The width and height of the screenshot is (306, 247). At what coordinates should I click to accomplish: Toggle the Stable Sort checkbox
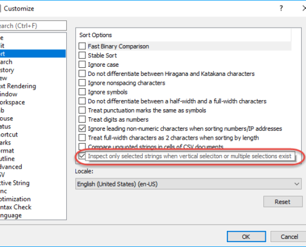point(82,55)
